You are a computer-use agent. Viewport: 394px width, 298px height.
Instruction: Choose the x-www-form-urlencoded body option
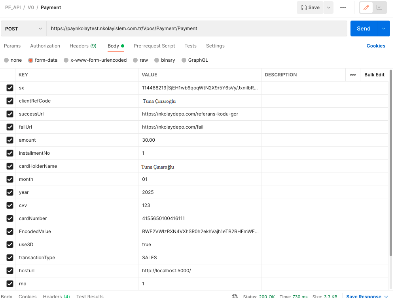(66, 60)
